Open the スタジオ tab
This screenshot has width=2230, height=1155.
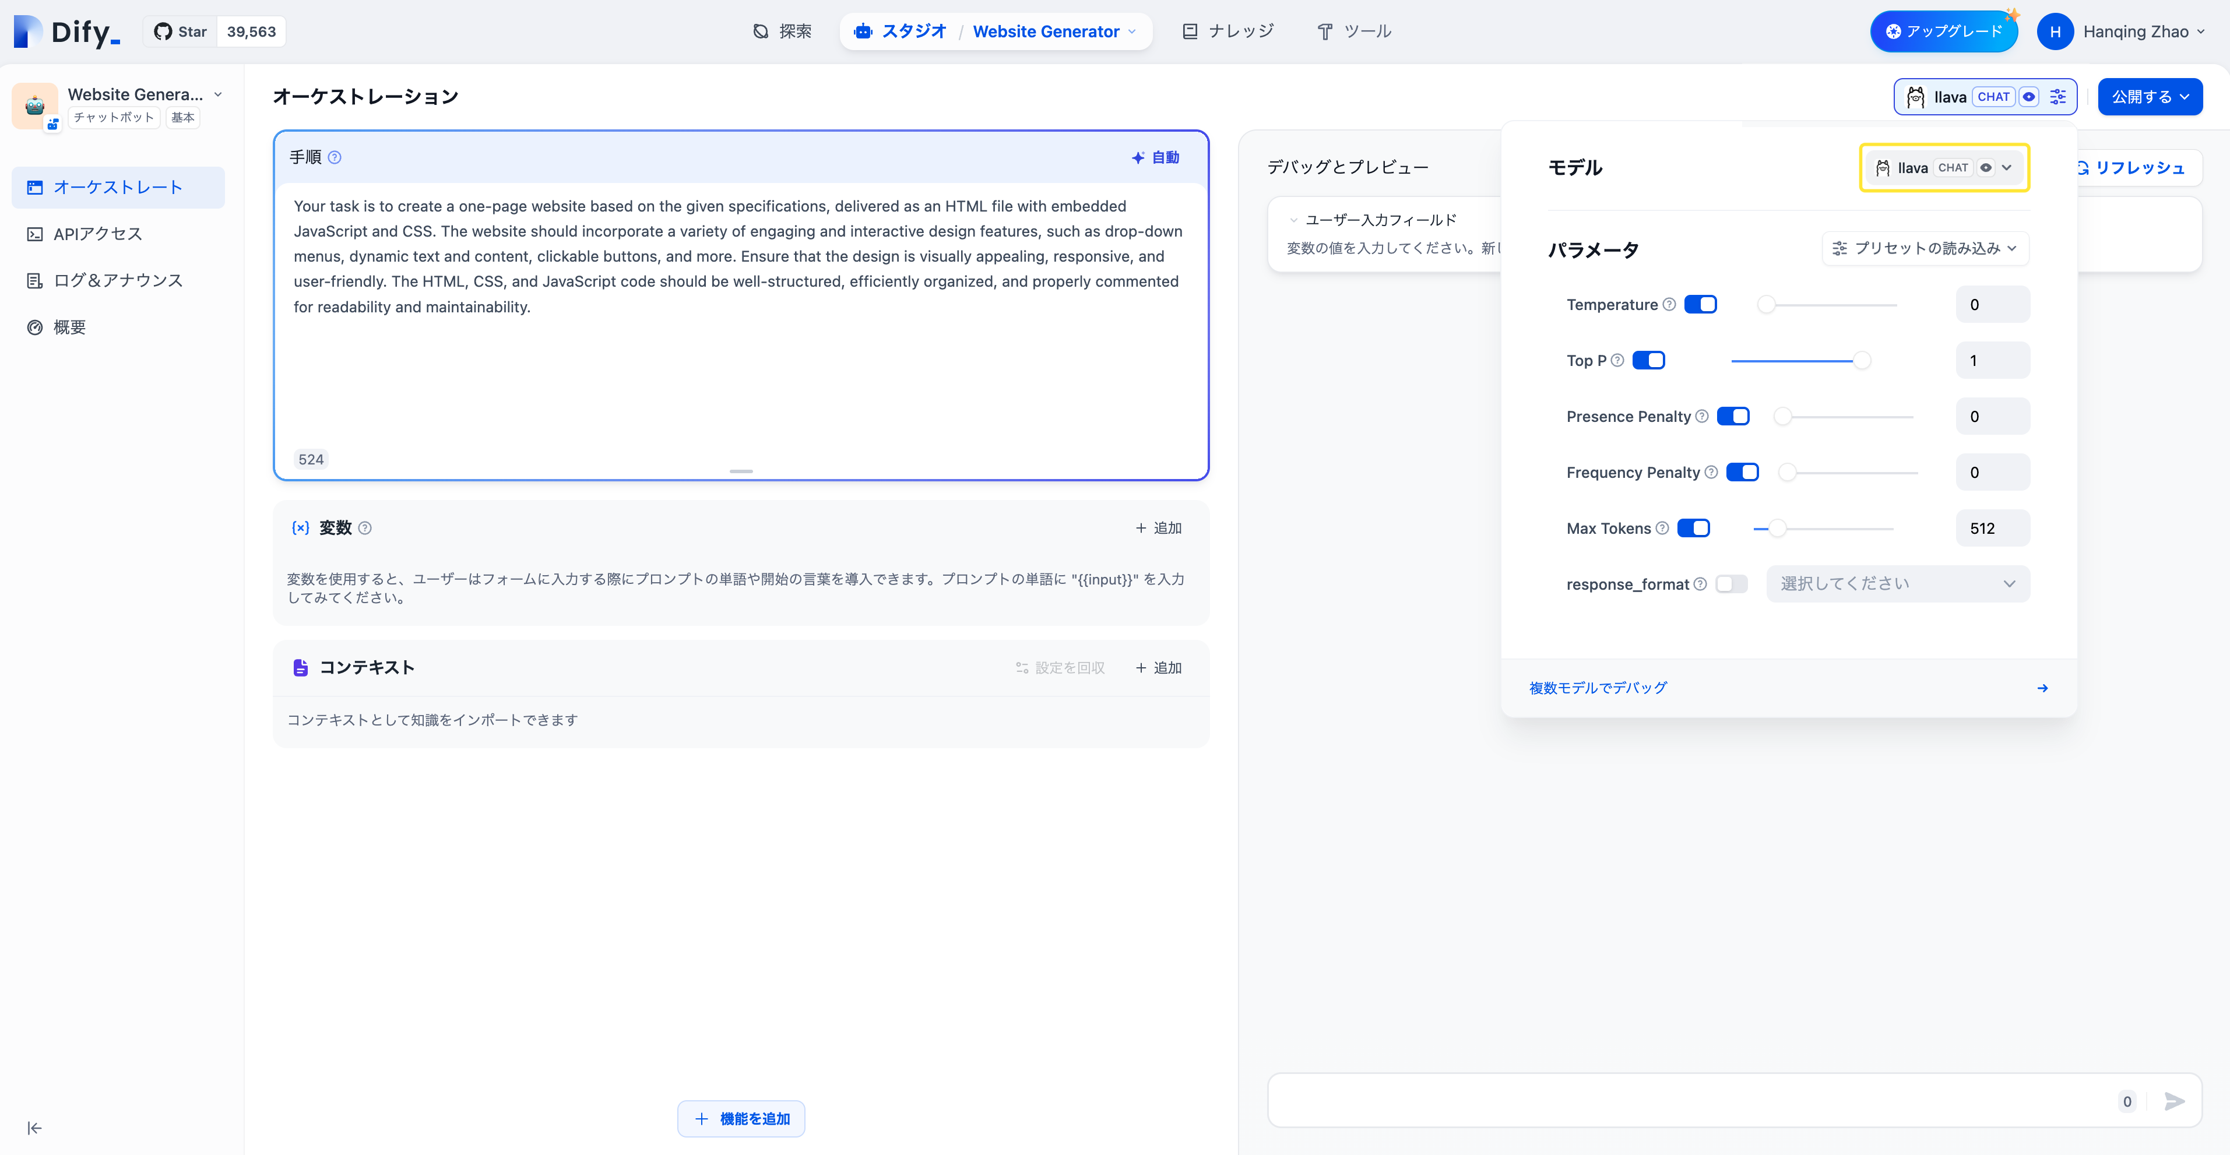tap(901, 32)
